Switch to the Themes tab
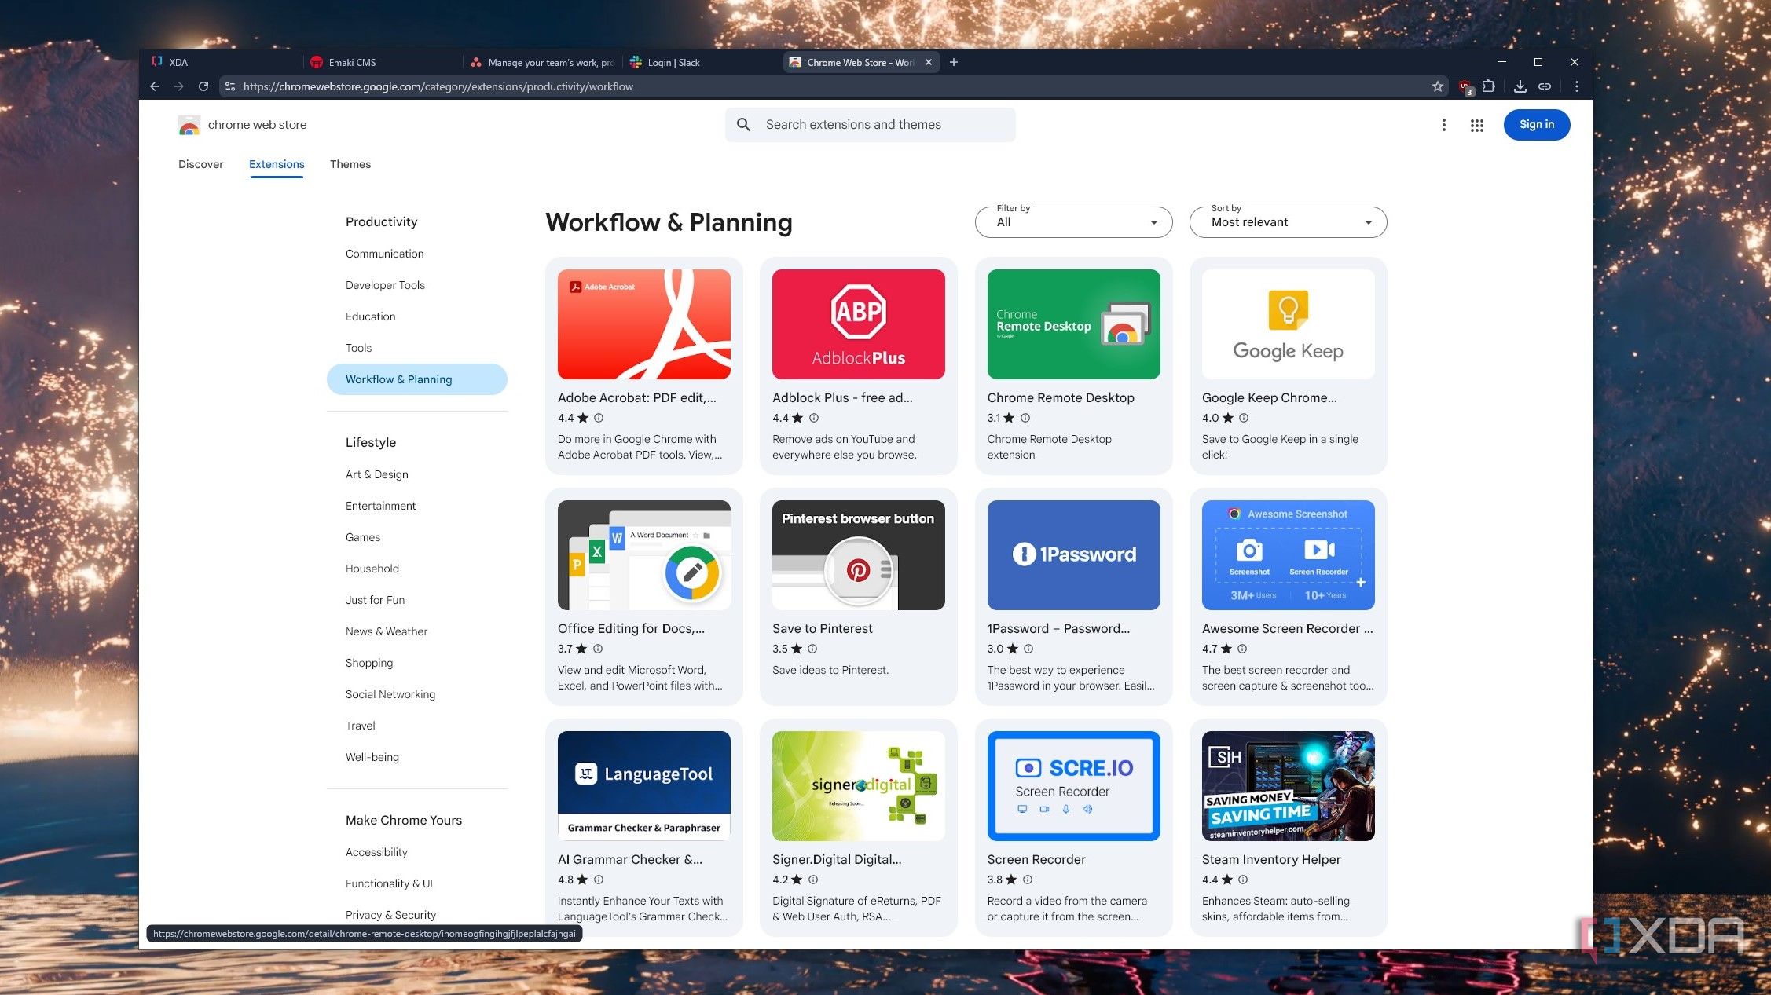The height and width of the screenshot is (995, 1771). 350,164
